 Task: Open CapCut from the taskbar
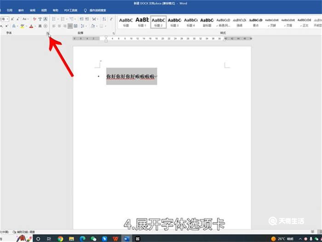click(x=138, y=239)
